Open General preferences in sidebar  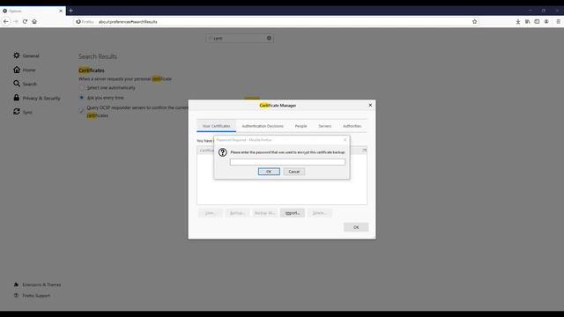point(26,55)
